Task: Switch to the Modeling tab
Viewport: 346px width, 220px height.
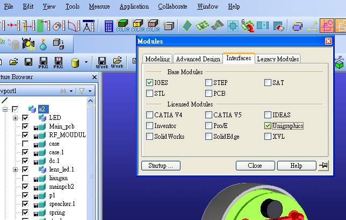Action: 157,59
